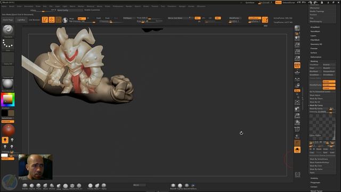
Task: Toggle >X< symmetry button
Action: pos(197,18)
